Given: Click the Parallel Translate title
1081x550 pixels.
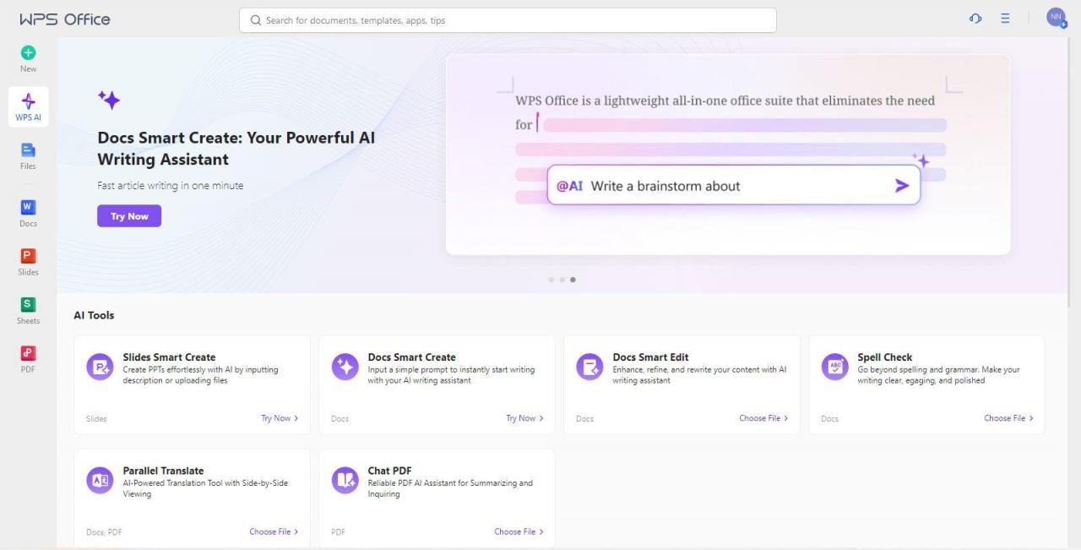Looking at the screenshot, I should (163, 471).
